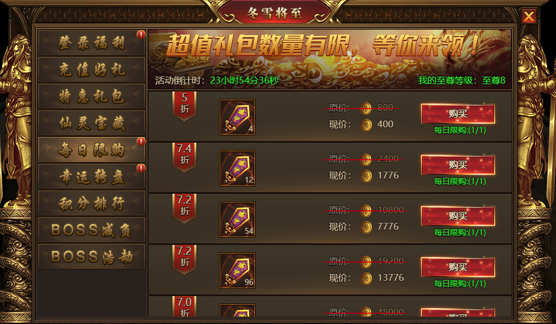Open the 登录福利 tab

92,43
